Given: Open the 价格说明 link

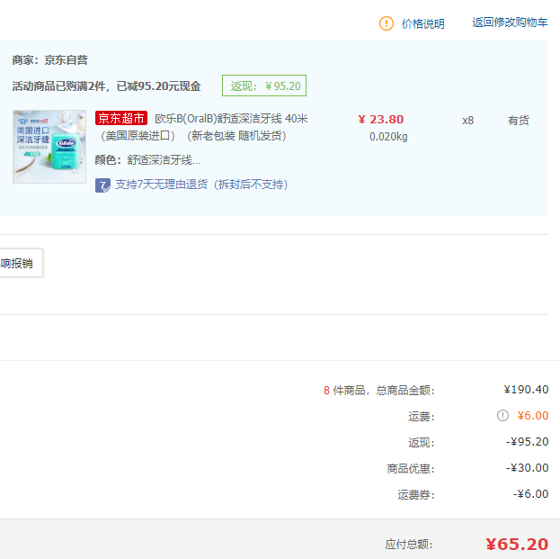Looking at the screenshot, I should pyautogui.click(x=422, y=24).
